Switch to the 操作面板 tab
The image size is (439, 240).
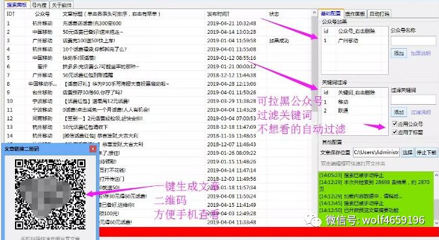355,14
